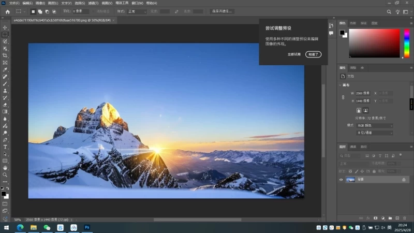The width and height of the screenshot is (414, 233).
Task: Toggle the Background layer lock icon
Action: [x=404, y=180]
